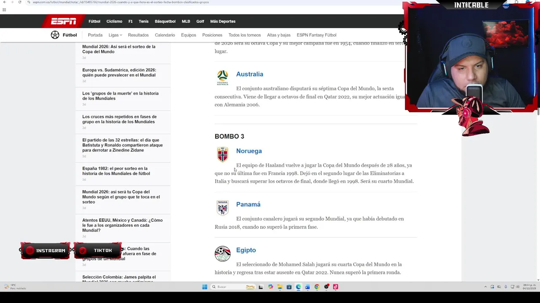
Task: Open the Noruega team link
Action: 249,151
